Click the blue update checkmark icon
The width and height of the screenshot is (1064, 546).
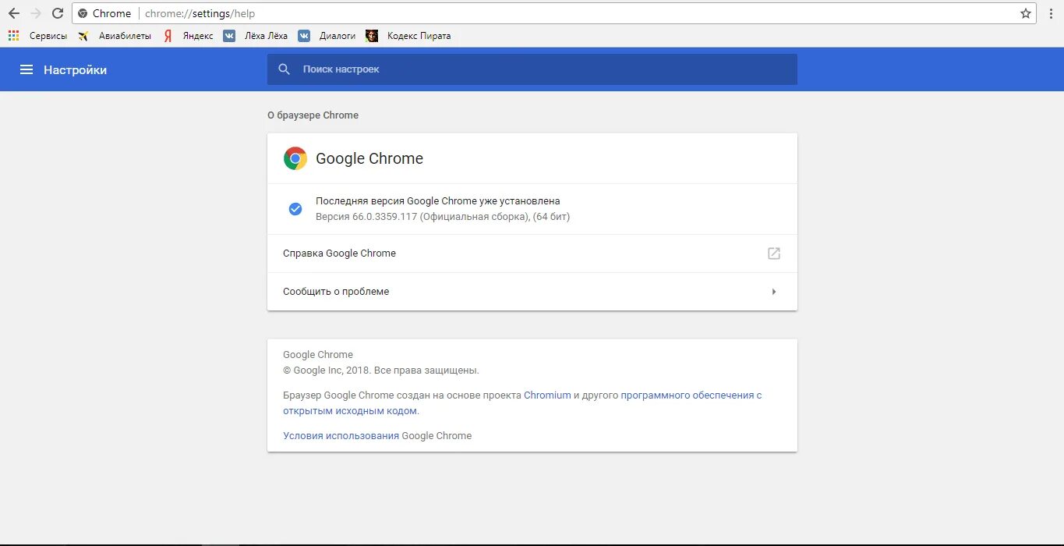tap(295, 208)
